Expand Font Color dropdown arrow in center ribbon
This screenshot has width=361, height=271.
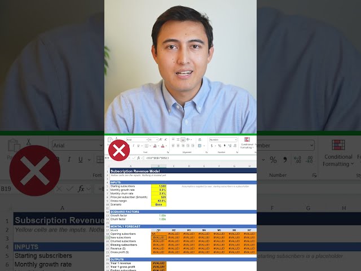(166, 146)
